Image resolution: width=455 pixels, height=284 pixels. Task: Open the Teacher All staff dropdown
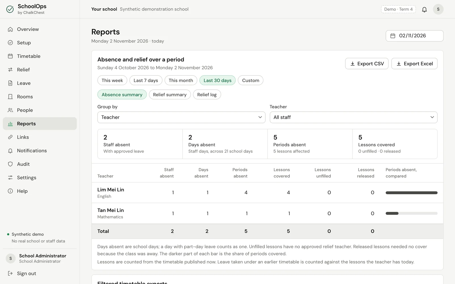[x=353, y=117]
